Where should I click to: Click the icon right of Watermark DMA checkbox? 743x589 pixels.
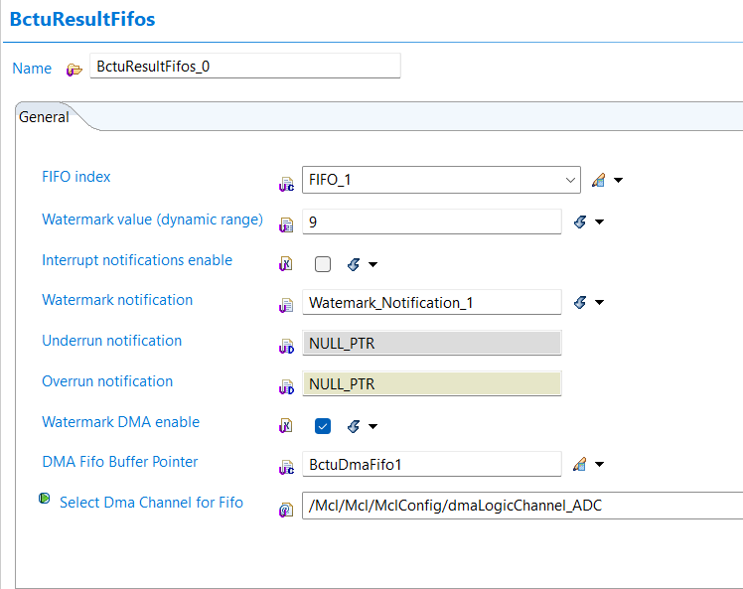[x=353, y=427]
